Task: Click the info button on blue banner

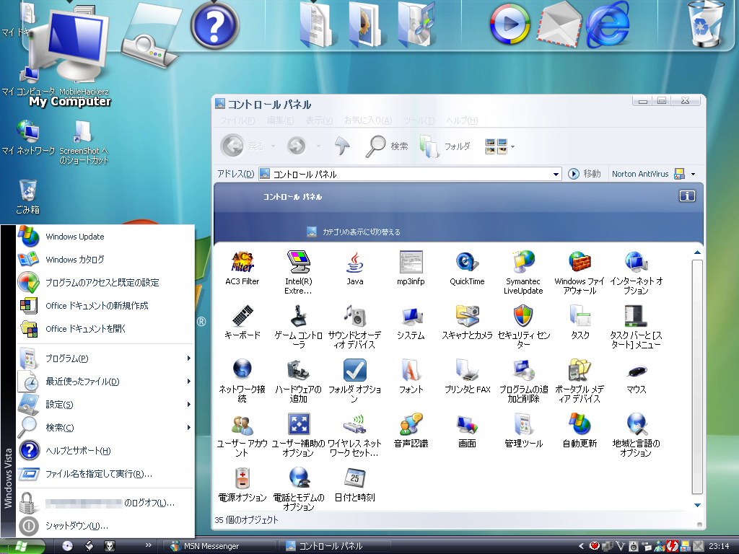Action: pyautogui.click(x=687, y=196)
